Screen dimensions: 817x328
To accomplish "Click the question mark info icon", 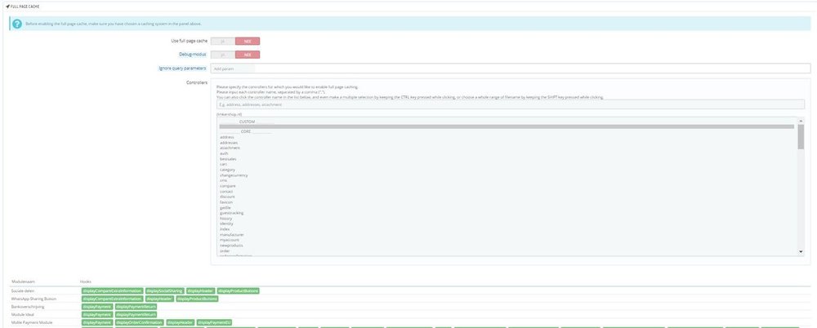I will (x=16, y=24).
